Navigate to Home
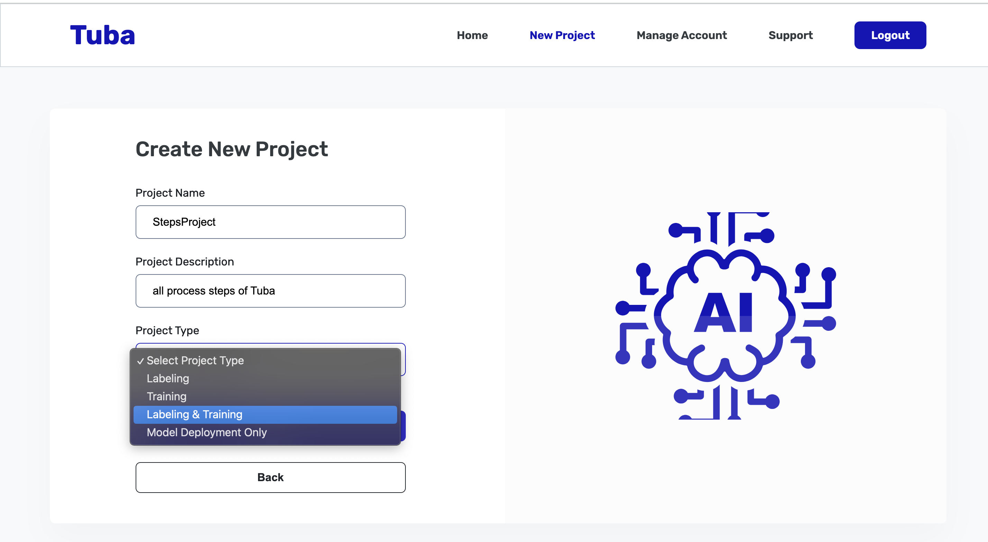Image resolution: width=988 pixels, height=542 pixels. (472, 35)
